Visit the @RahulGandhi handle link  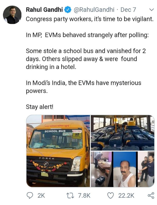pos(94,10)
